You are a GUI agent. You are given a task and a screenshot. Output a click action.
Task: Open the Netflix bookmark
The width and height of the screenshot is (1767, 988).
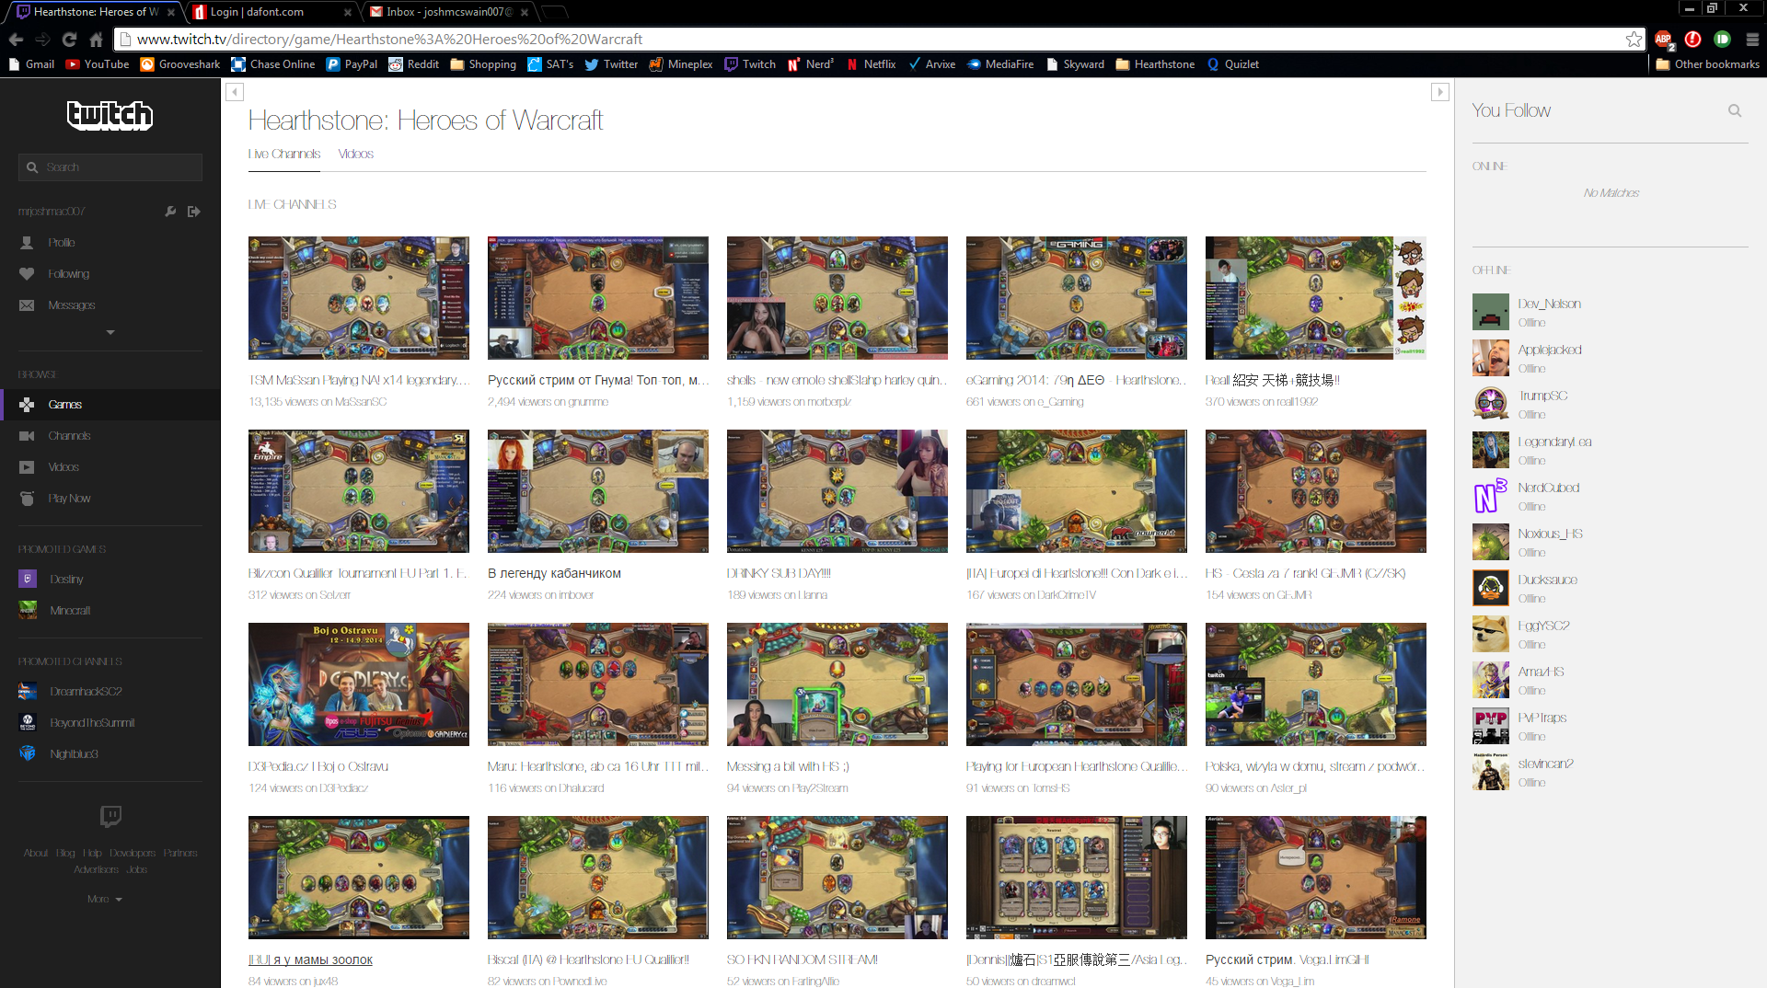click(x=871, y=64)
